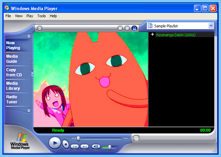
Task: Click the taskbar down chevrons
Action: pyautogui.click(x=29, y=111)
